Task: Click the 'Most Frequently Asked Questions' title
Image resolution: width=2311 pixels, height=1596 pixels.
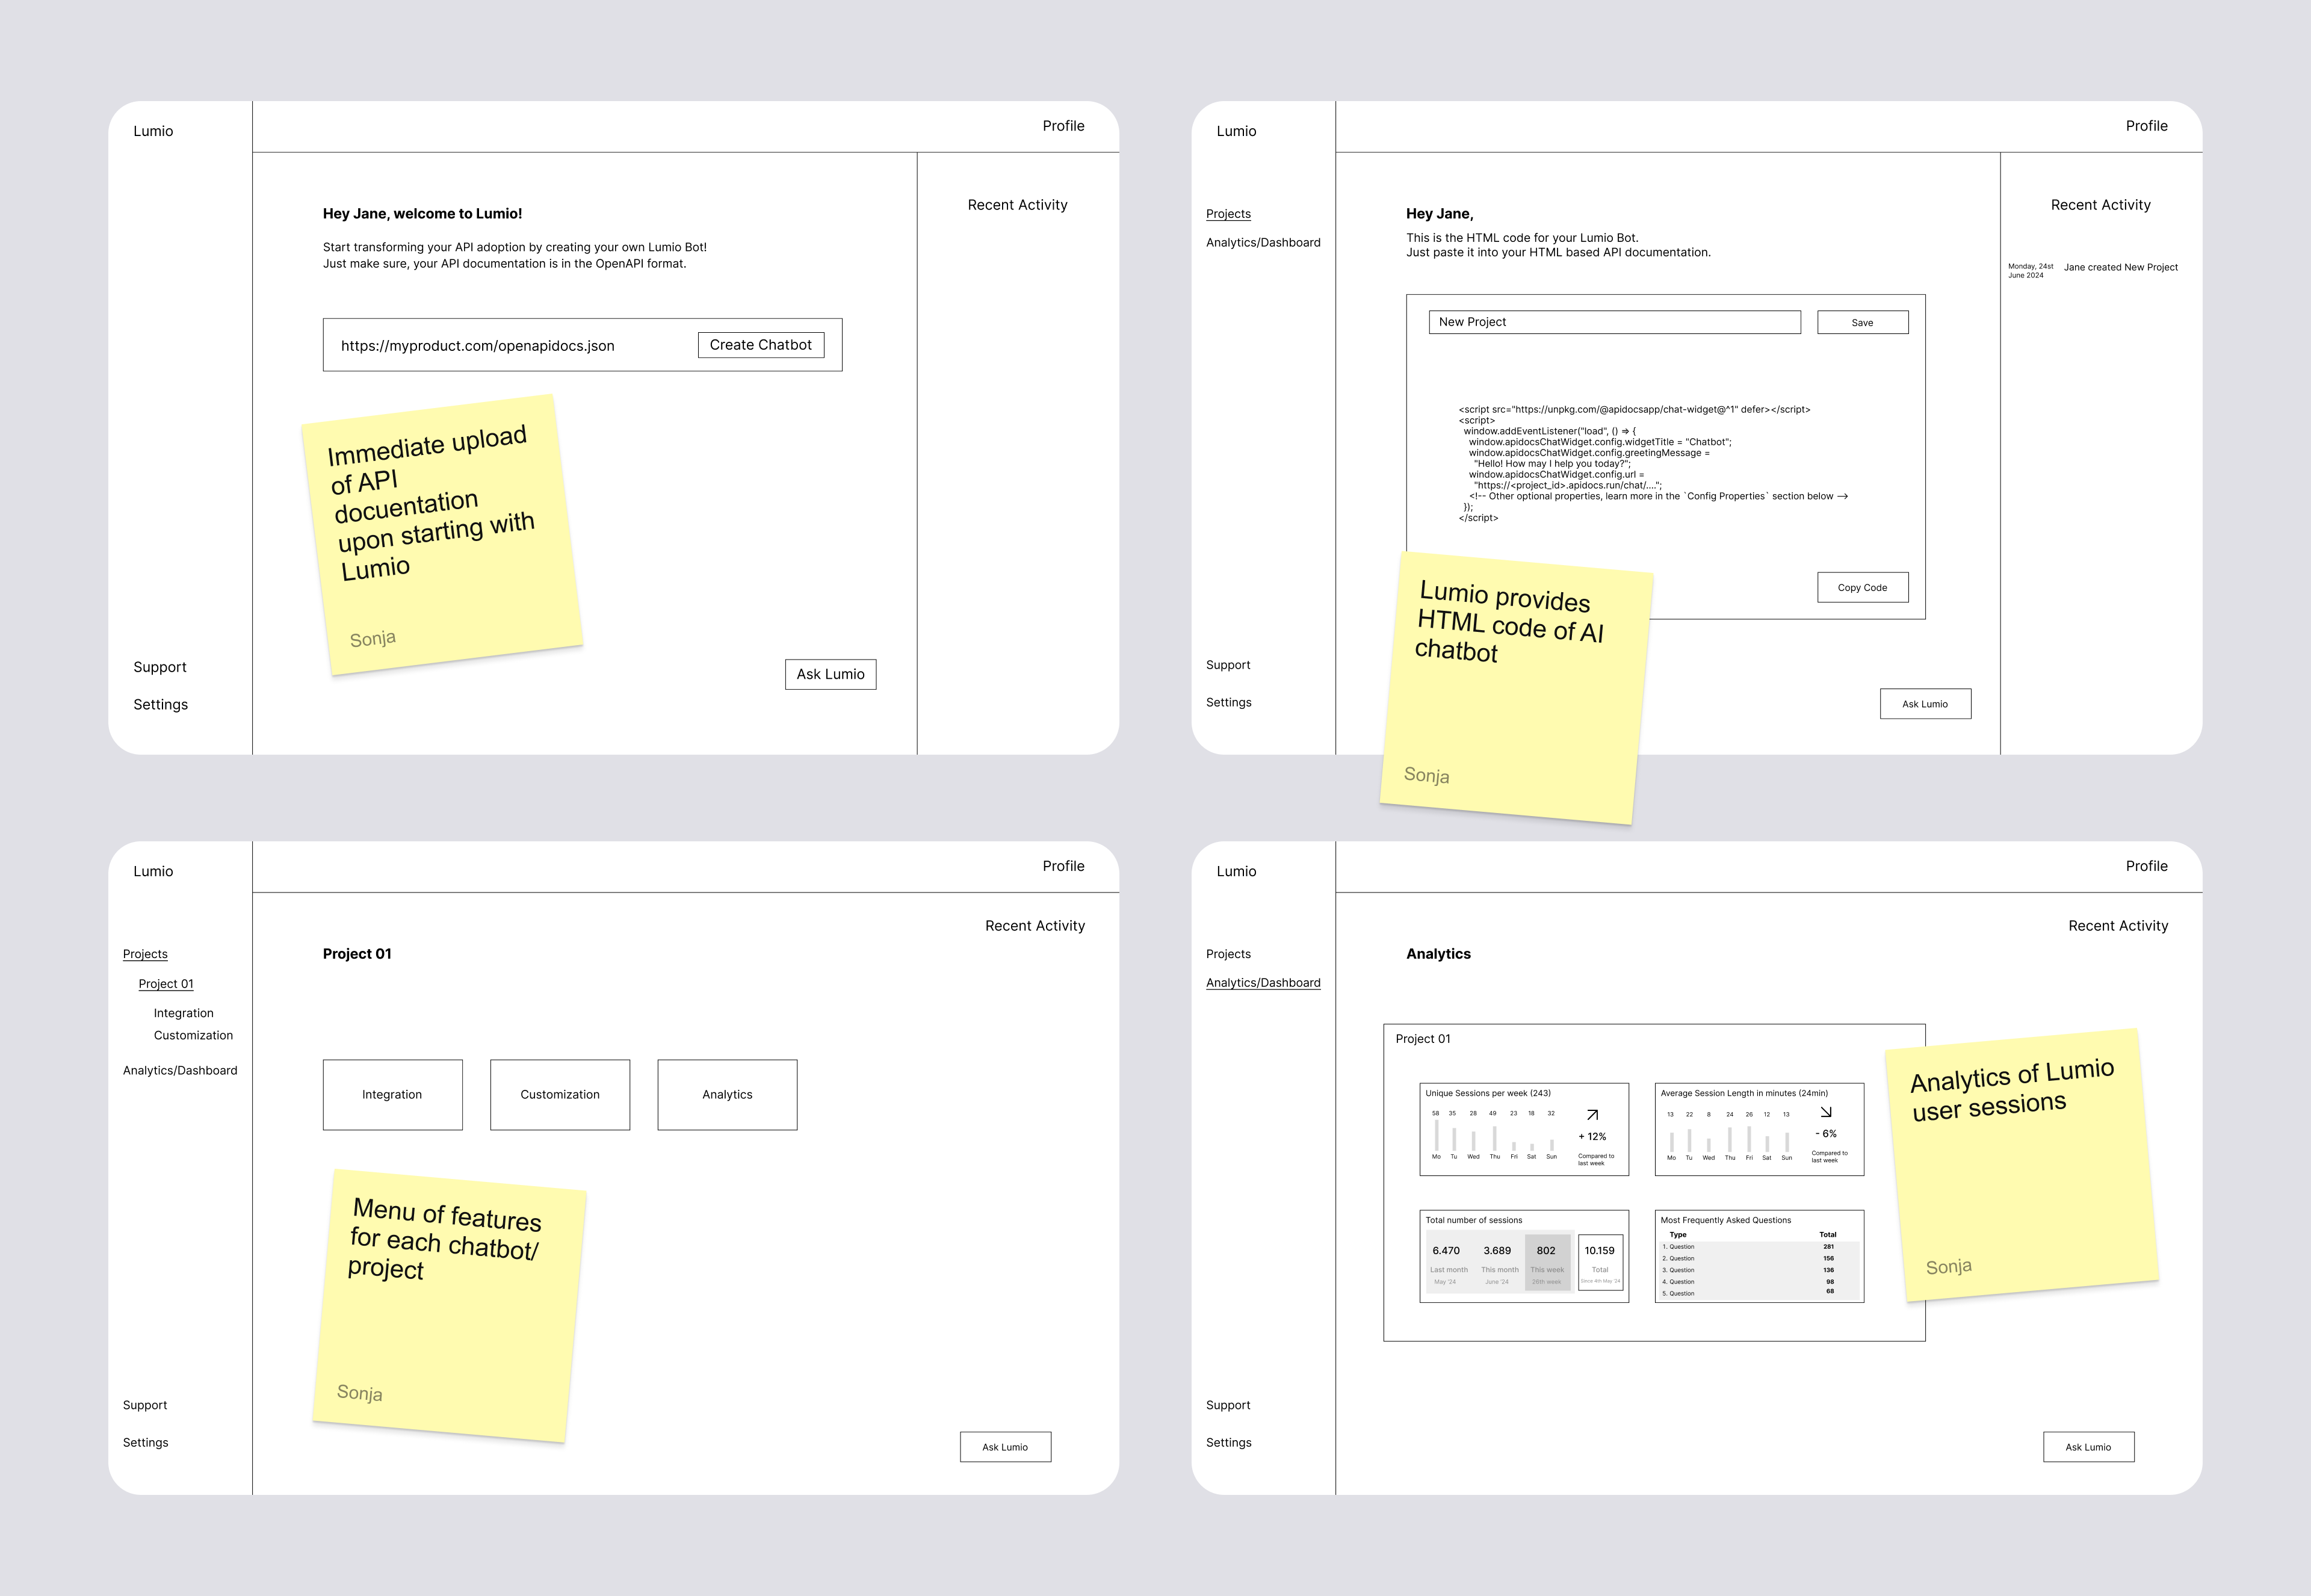Action: tap(1726, 1220)
